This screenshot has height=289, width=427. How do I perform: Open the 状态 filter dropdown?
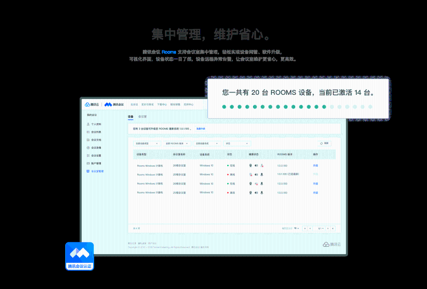point(237,143)
